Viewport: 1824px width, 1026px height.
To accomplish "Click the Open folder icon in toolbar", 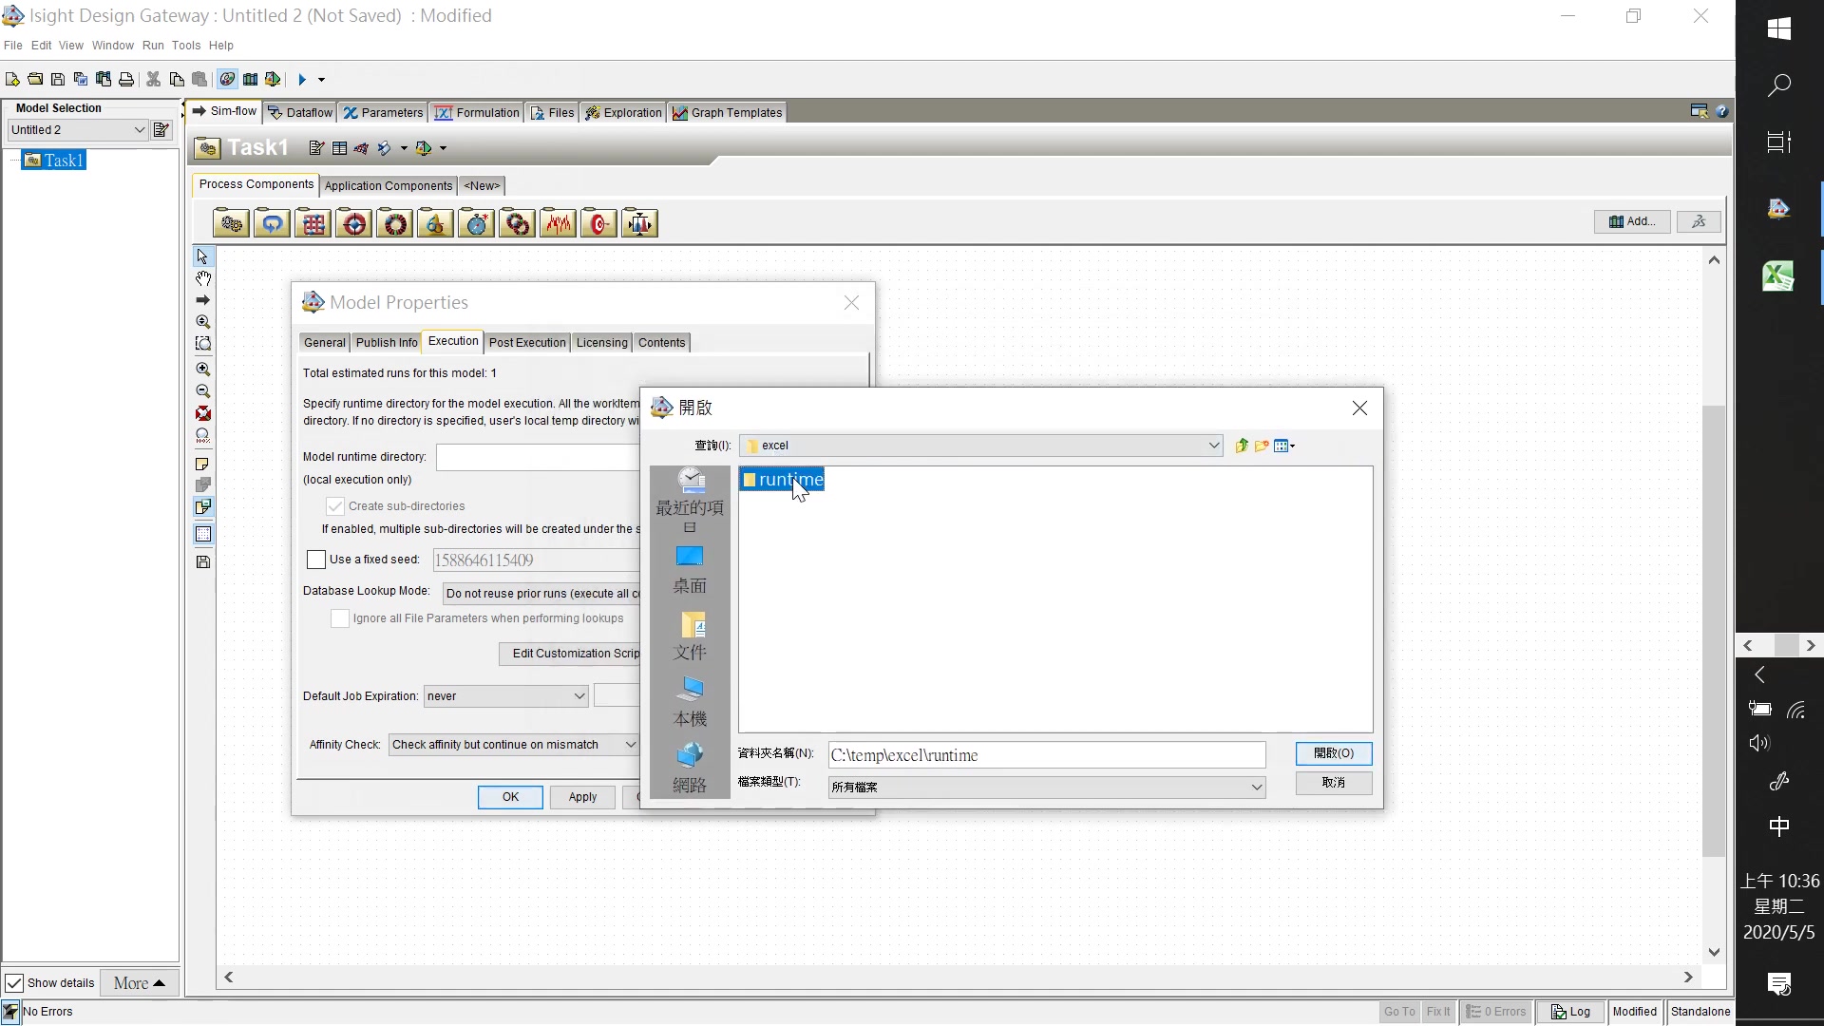I will (35, 80).
